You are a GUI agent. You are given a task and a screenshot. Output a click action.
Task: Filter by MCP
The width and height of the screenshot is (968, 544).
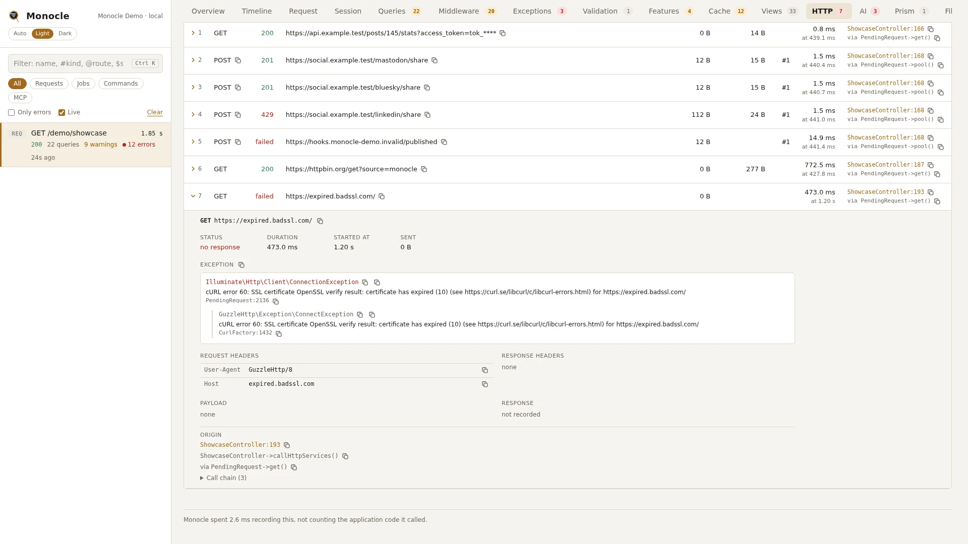pos(20,98)
